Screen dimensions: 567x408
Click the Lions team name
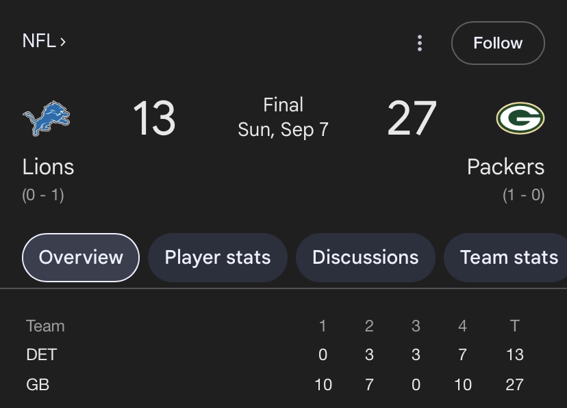click(x=48, y=167)
